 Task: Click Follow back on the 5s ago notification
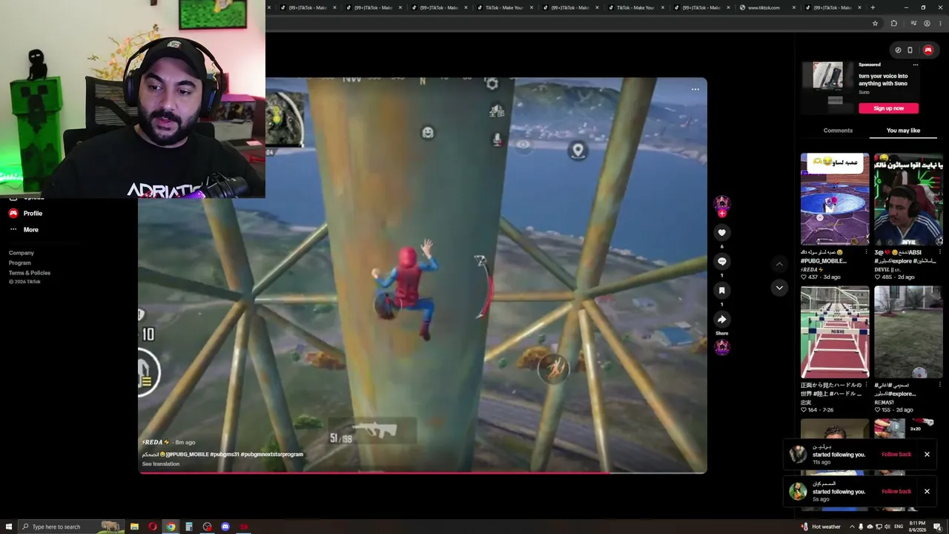click(x=896, y=491)
